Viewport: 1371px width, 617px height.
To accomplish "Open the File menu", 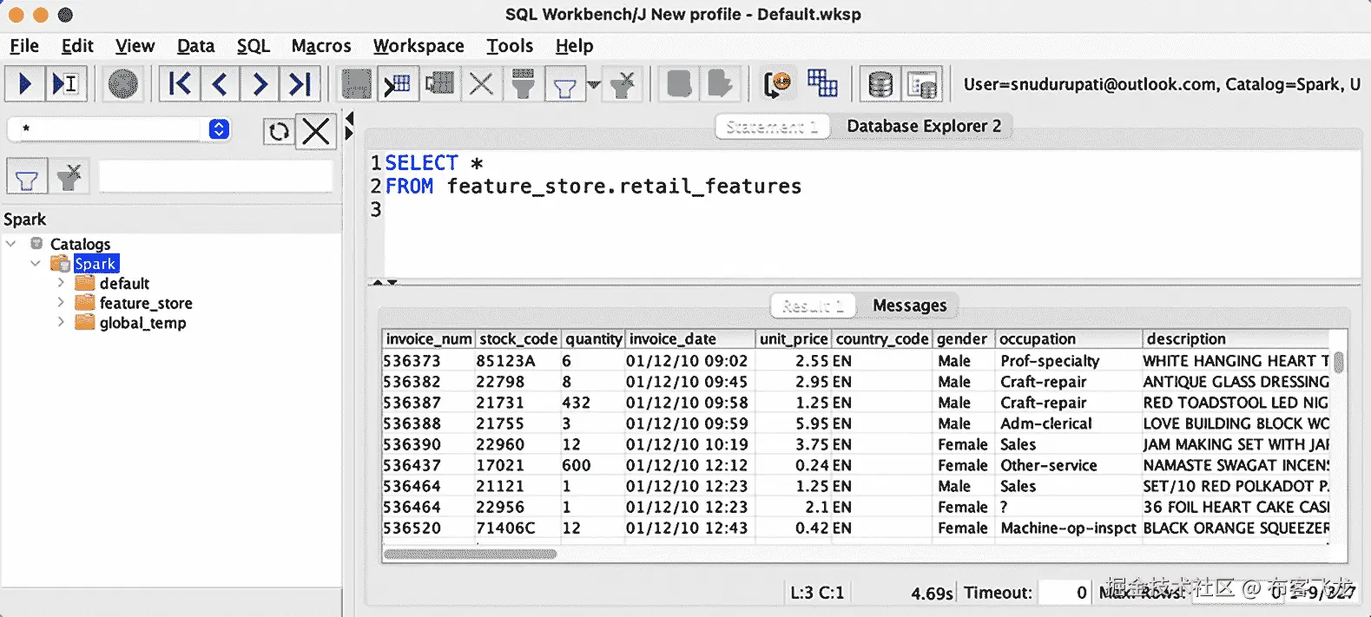I will pos(24,46).
